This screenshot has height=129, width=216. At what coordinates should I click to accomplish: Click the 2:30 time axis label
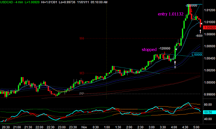coord(140,127)
